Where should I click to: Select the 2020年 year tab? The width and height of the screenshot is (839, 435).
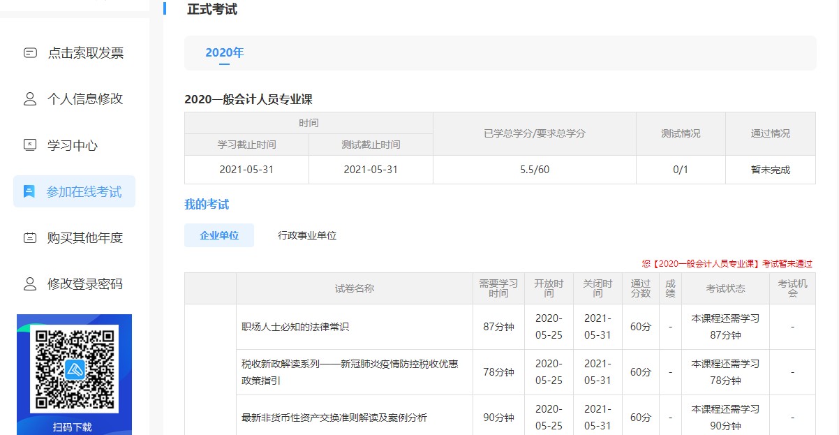click(x=224, y=52)
